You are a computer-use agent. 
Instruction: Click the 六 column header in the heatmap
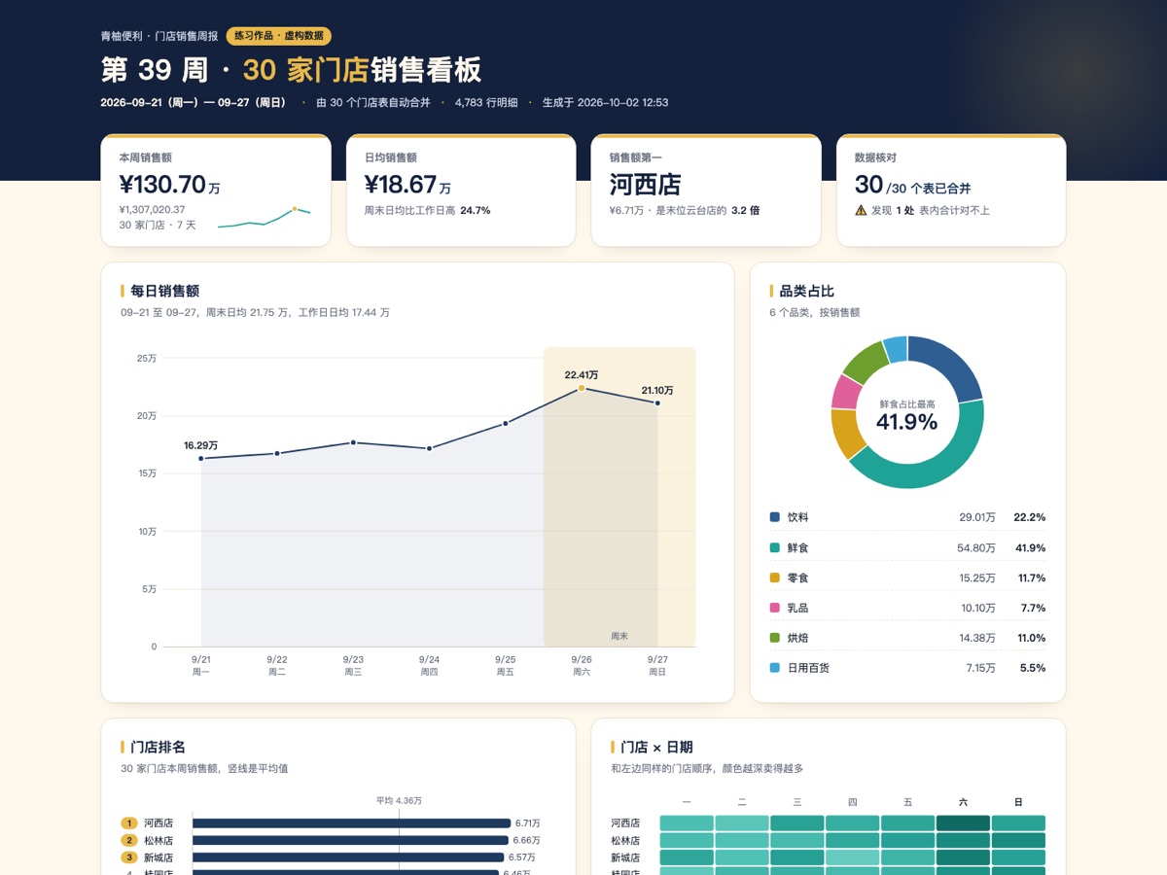(963, 802)
